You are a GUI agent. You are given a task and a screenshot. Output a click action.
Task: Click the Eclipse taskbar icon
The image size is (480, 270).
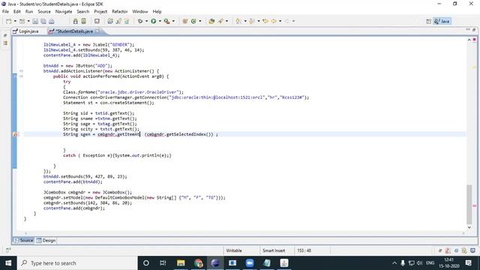pyautogui.click(x=215, y=263)
